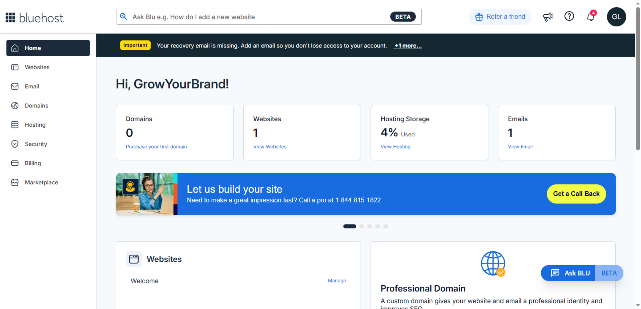Select Marketplace from the sidebar

[x=41, y=182]
